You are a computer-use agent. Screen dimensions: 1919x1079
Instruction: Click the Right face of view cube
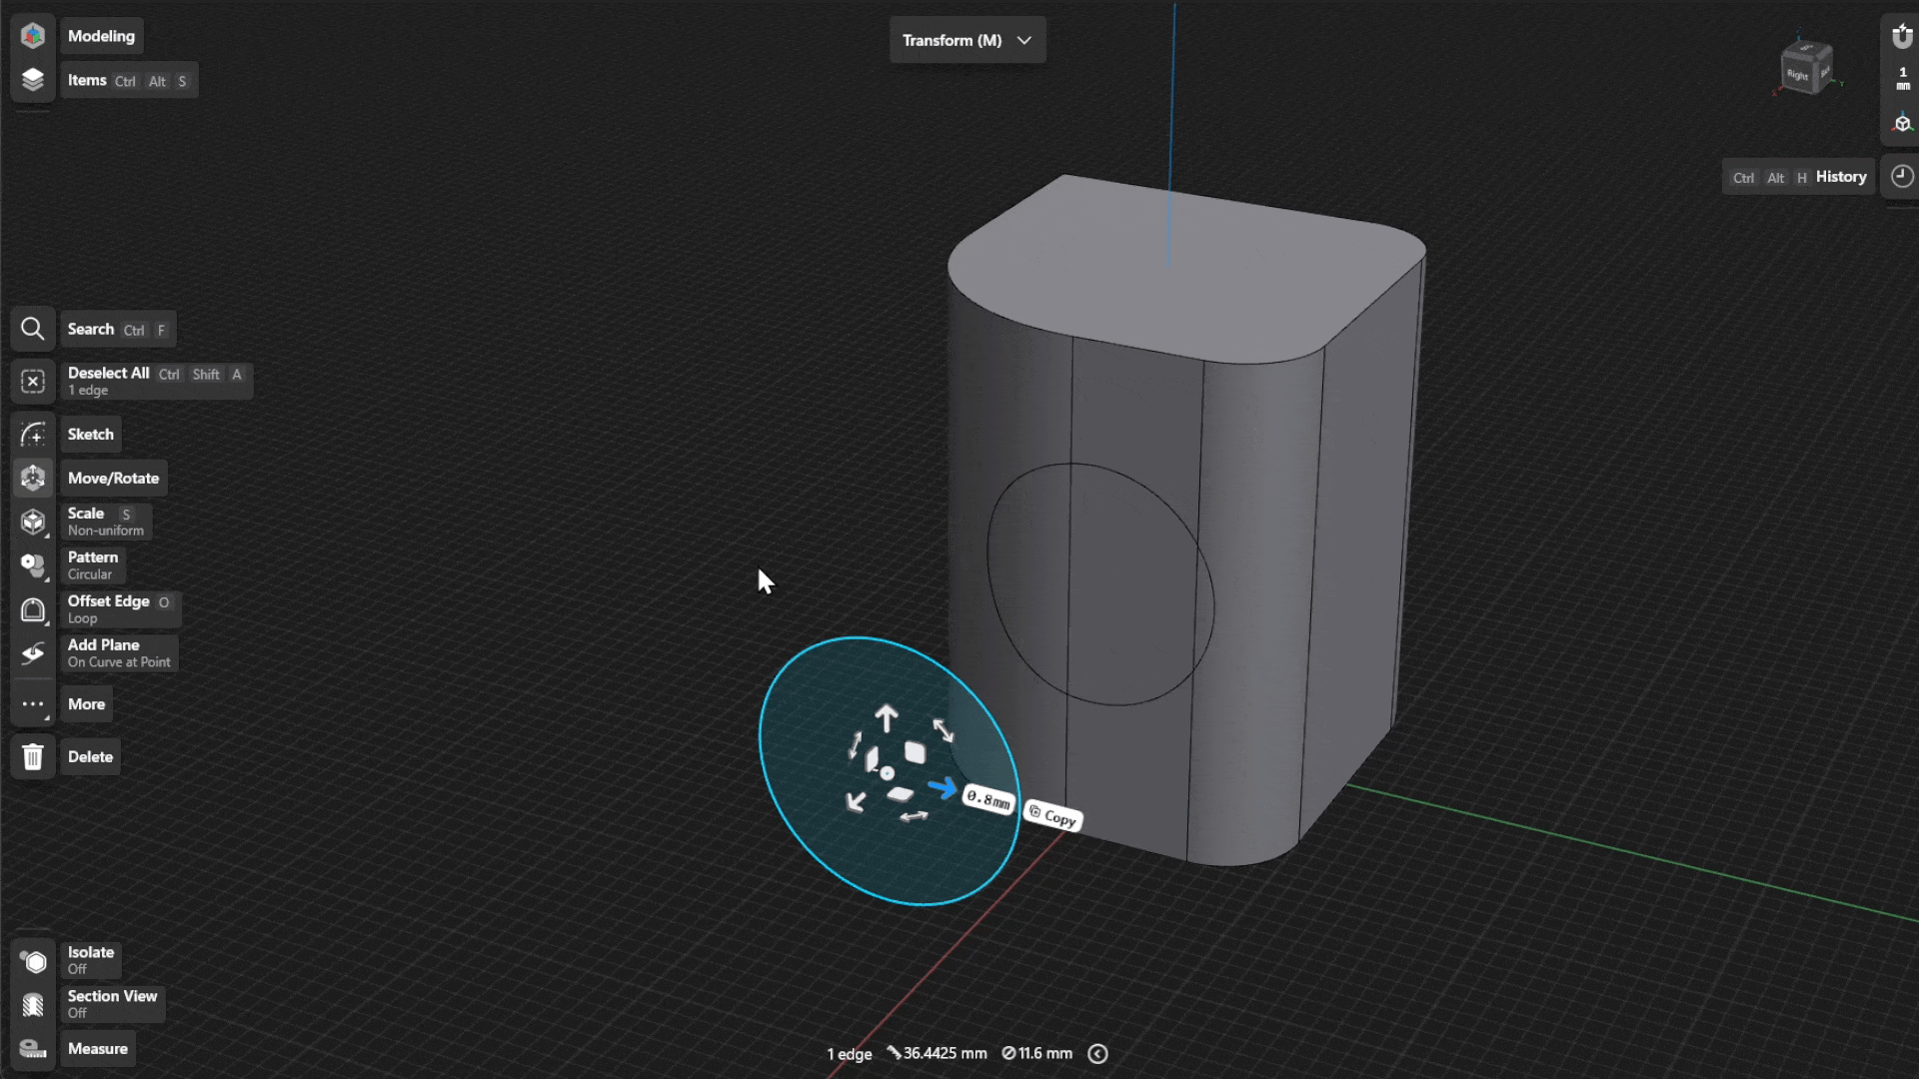[1797, 75]
